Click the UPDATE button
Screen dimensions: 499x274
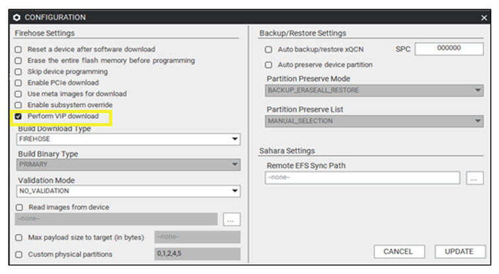pyautogui.click(x=460, y=251)
